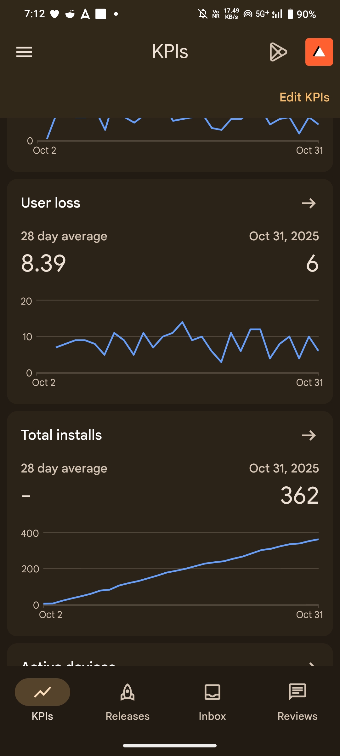Tap the hotspot status bar icon

click(248, 14)
